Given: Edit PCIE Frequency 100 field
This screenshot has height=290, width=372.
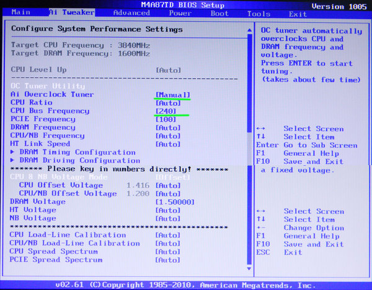Looking at the screenshot, I should [166, 119].
